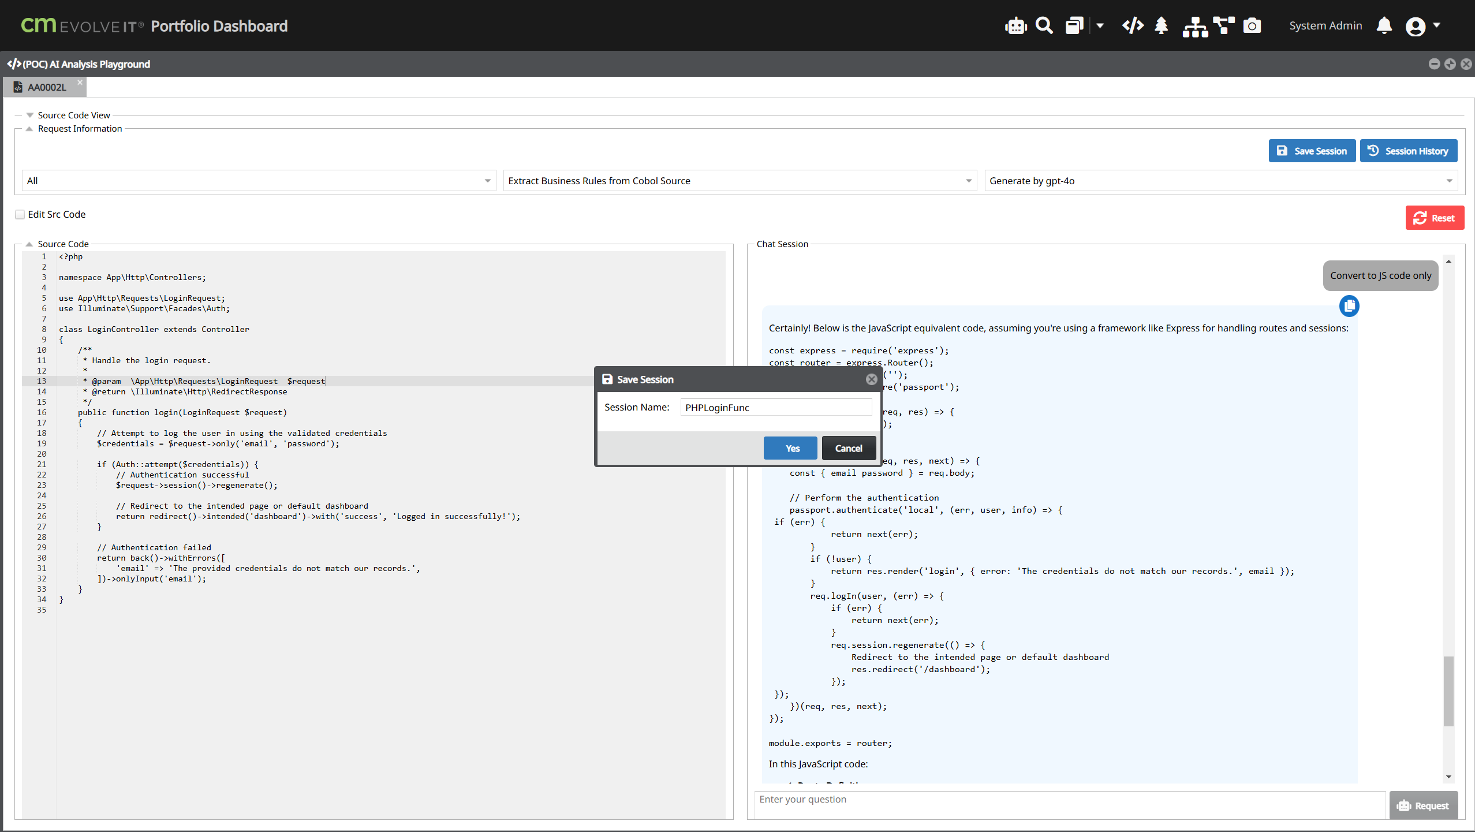Cancel the Save Session dialog
This screenshot has height=832, width=1475.
pos(849,449)
